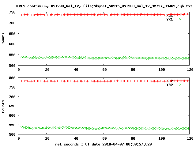Click the green x marker beside YR2
The width and height of the screenshot is (196, 147).
tap(180, 85)
